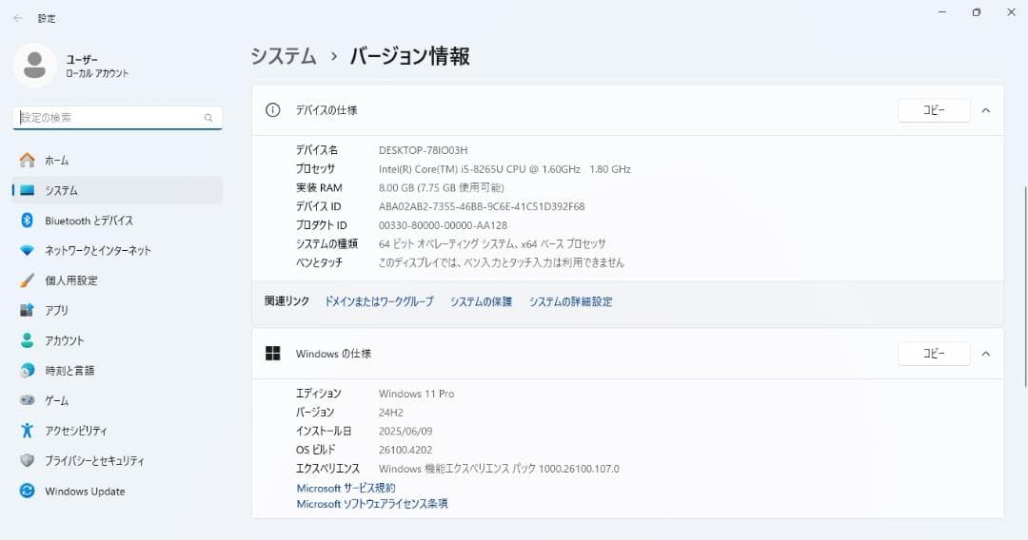Click the device ID ABA02AB2 value
The height and width of the screenshot is (540, 1028).
click(482, 206)
